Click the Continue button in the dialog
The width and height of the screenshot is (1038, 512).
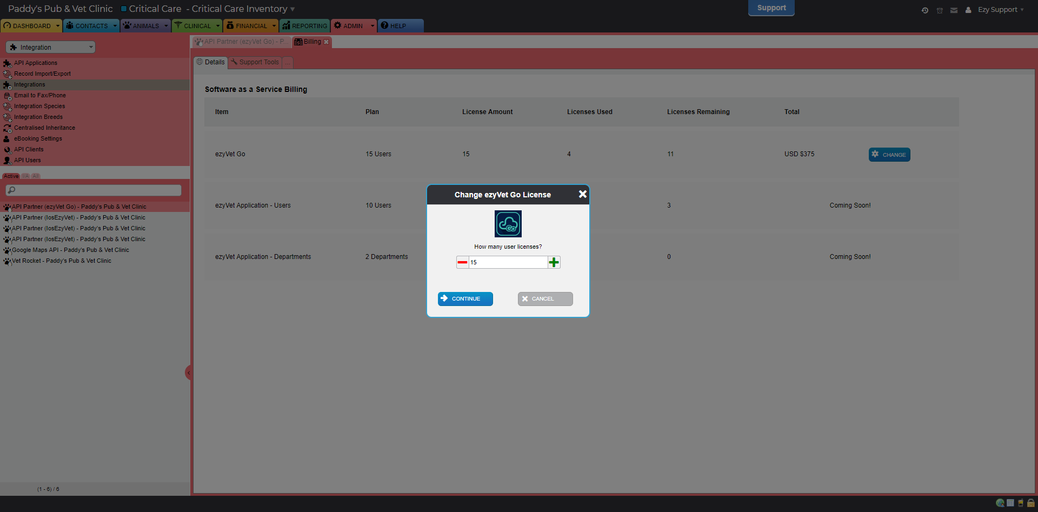pyautogui.click(x=465, y=299)
